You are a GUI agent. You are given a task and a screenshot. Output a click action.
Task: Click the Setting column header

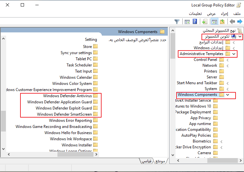(x=91, y=40)
